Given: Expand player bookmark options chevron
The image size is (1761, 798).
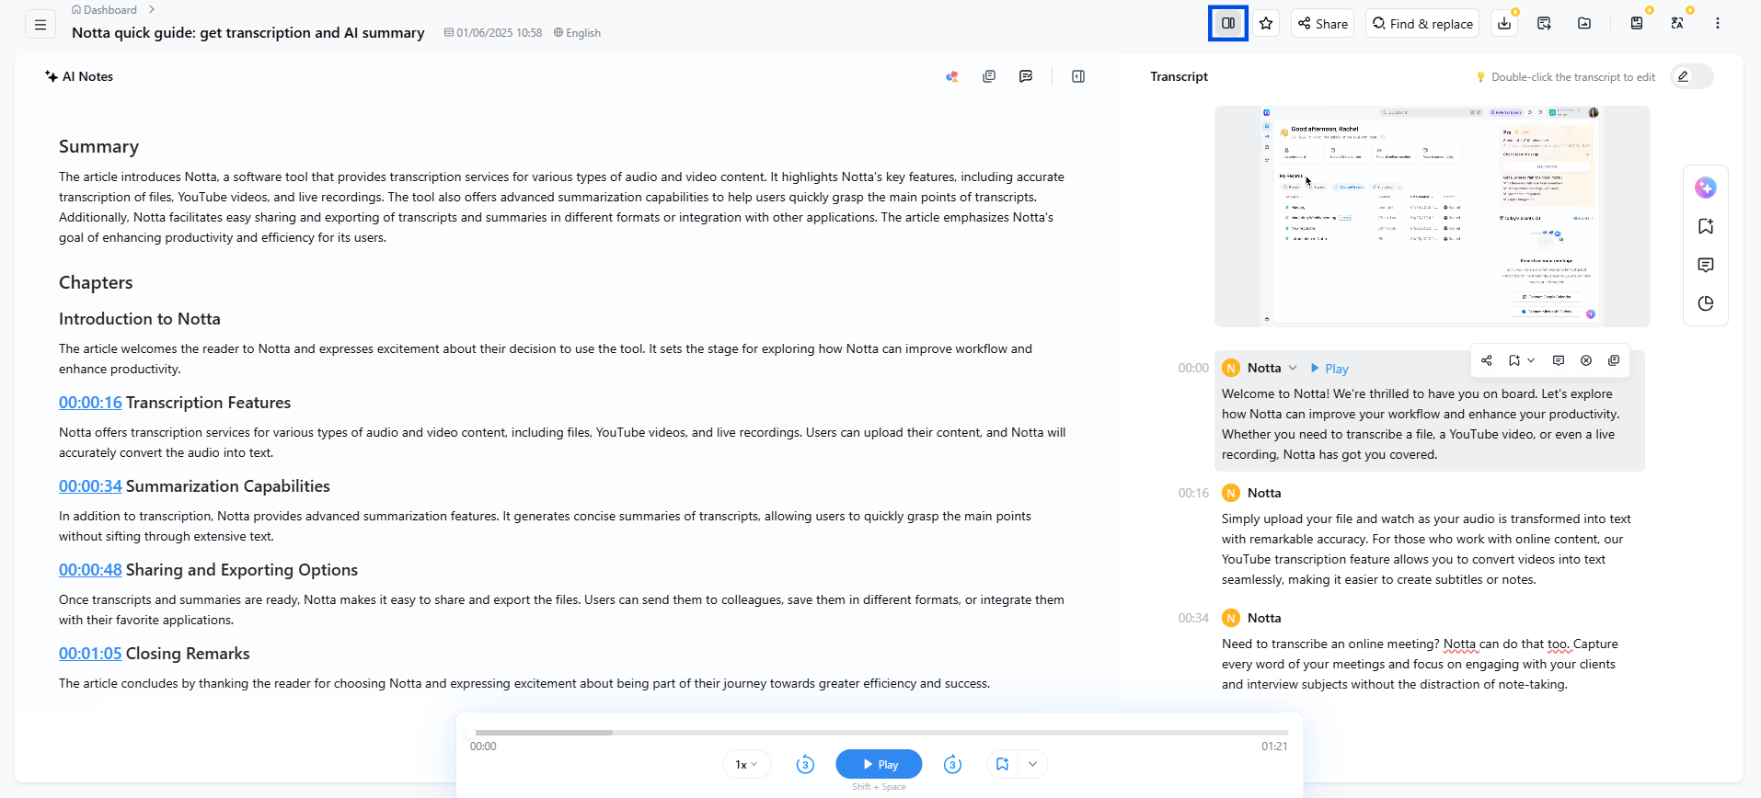Looking at the screenshot, I should 1032,764.
